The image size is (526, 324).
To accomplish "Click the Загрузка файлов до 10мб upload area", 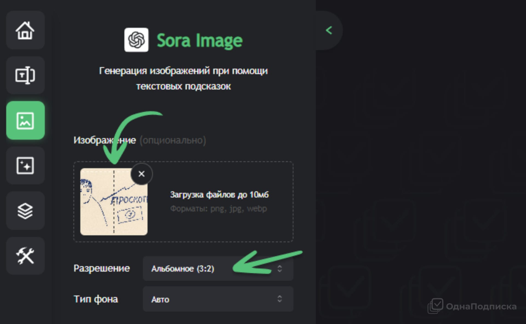I will coord(183,202).
